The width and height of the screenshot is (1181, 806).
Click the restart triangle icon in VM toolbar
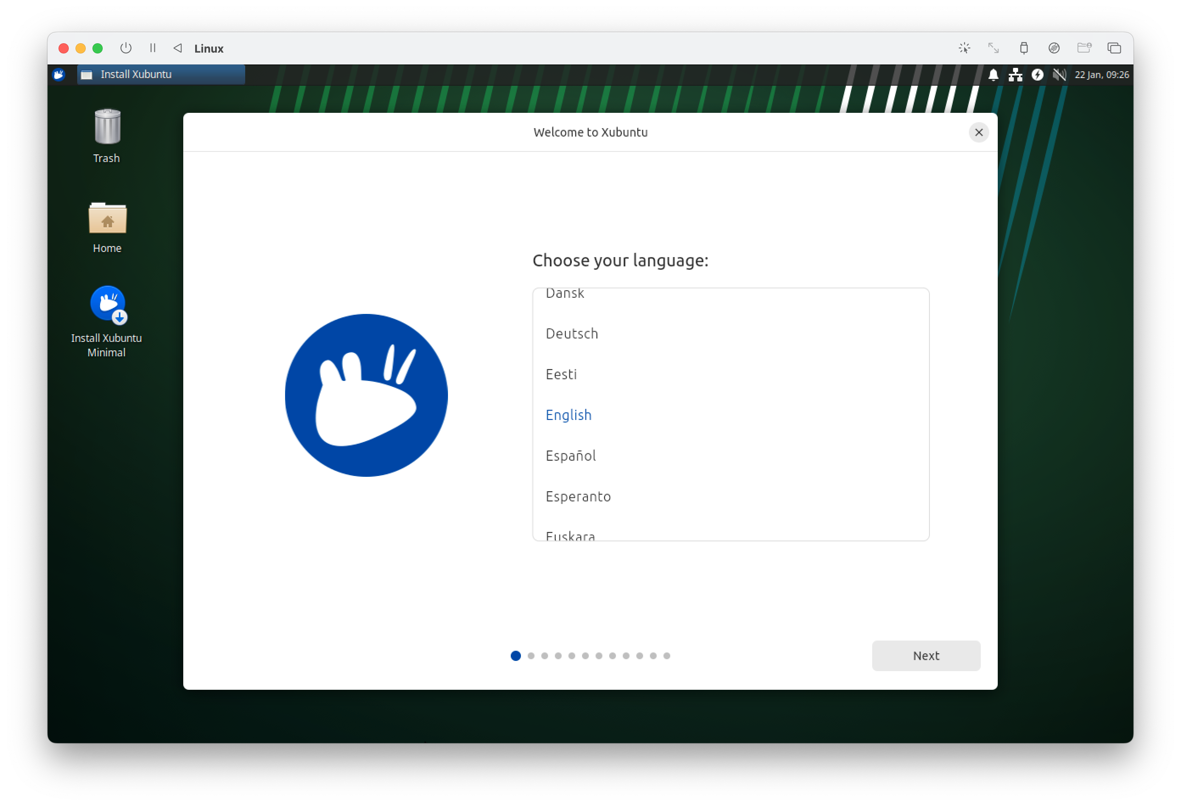pos(177,48)
